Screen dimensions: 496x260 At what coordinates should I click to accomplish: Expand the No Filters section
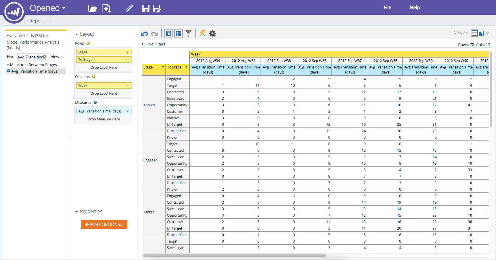pos(143,44)
